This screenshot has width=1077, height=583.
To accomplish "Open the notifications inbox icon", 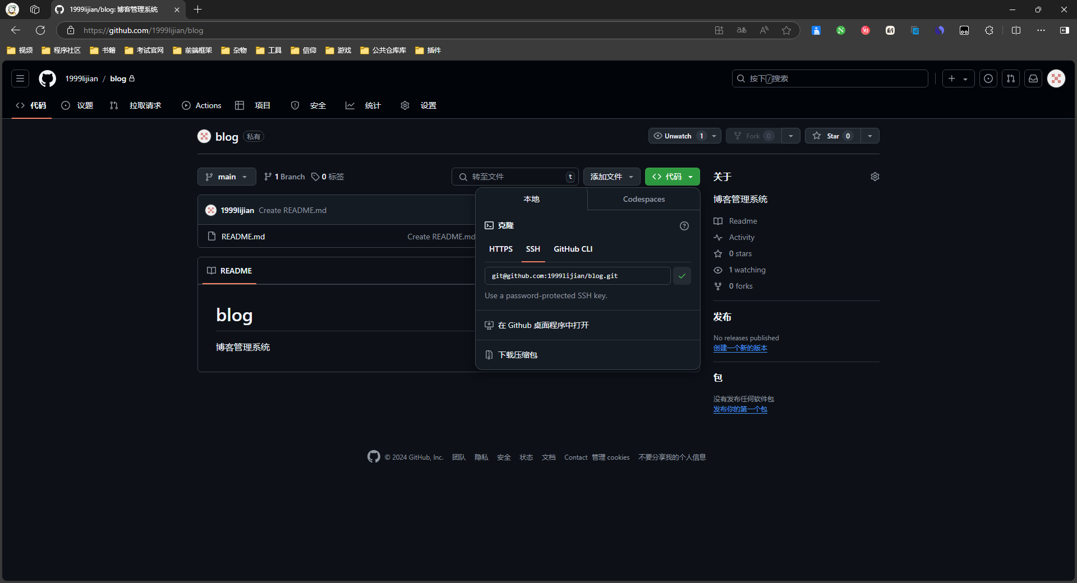I will pyautogui.click(x=1033, y=78).
